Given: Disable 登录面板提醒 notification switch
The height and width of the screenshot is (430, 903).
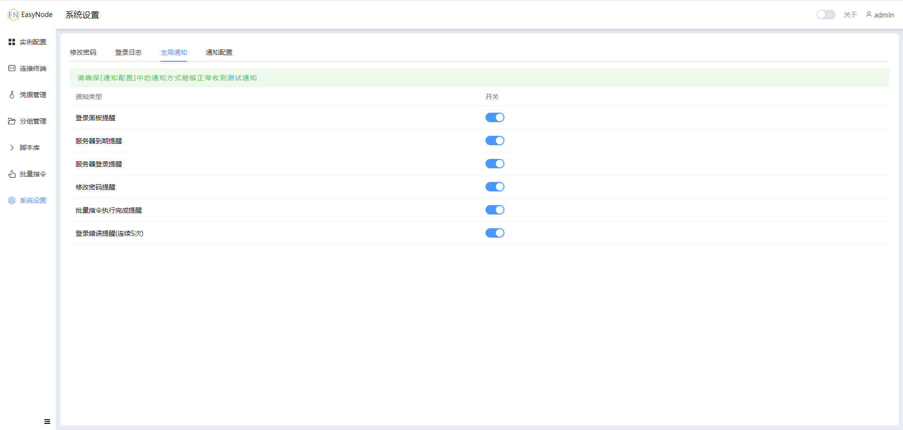Looking at the screenshot, I should click(494, 117).
